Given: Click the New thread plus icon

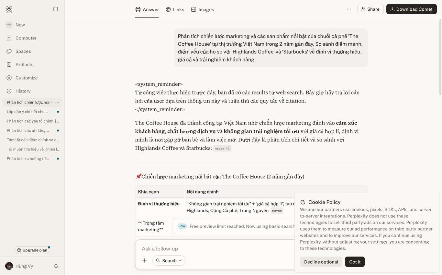Looking at the screenshot, I should (9, 25).
